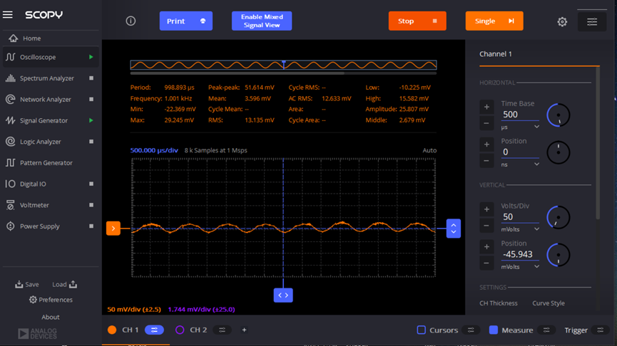Viewport: 617px width, 346px height.
Task: Open the Volts/Div unit dropdown (mVolts)
Action: pyautogui.click(x=520, y=229)
